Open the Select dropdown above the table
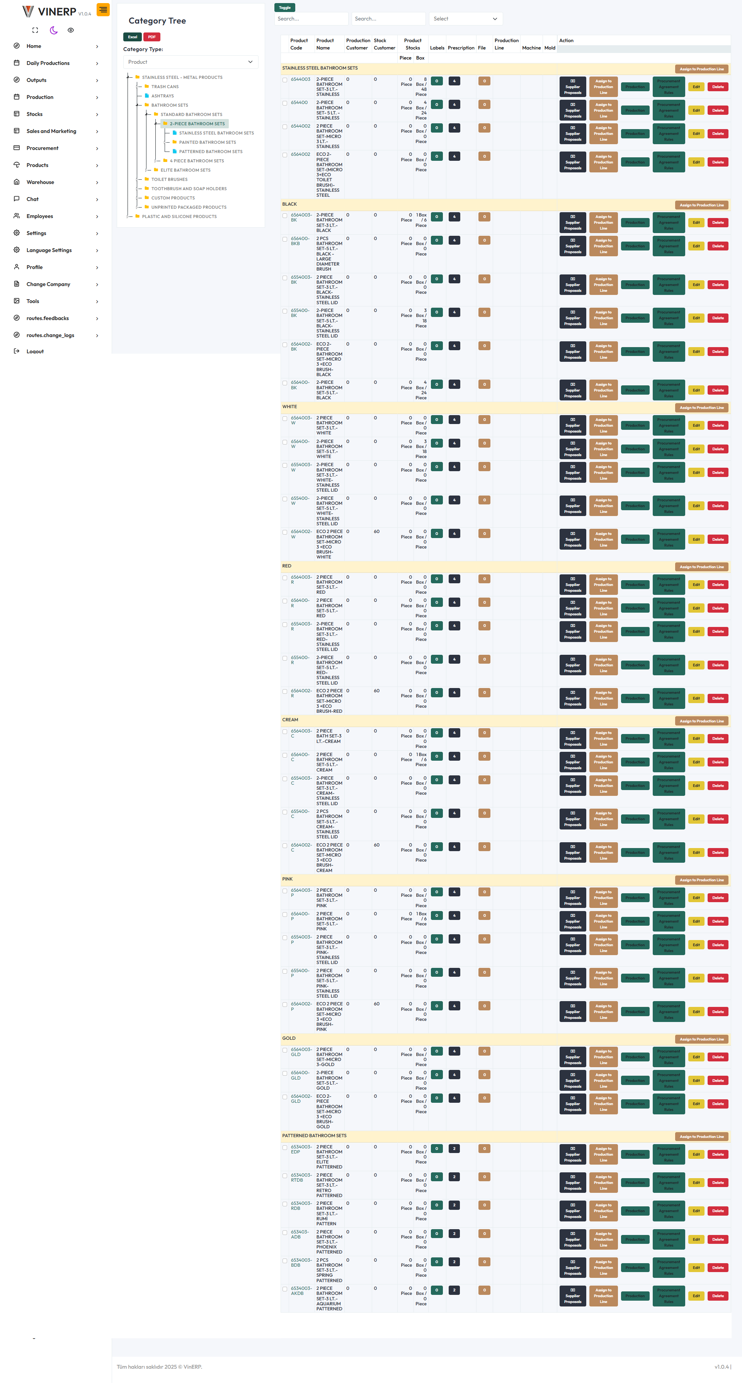The width and height of the screenshot is (742, 1383). pyautogui.click(x=466, y=19)
